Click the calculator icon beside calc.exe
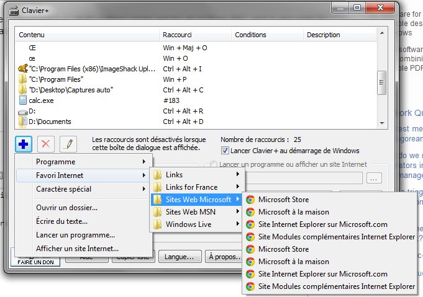 [23, 100]
